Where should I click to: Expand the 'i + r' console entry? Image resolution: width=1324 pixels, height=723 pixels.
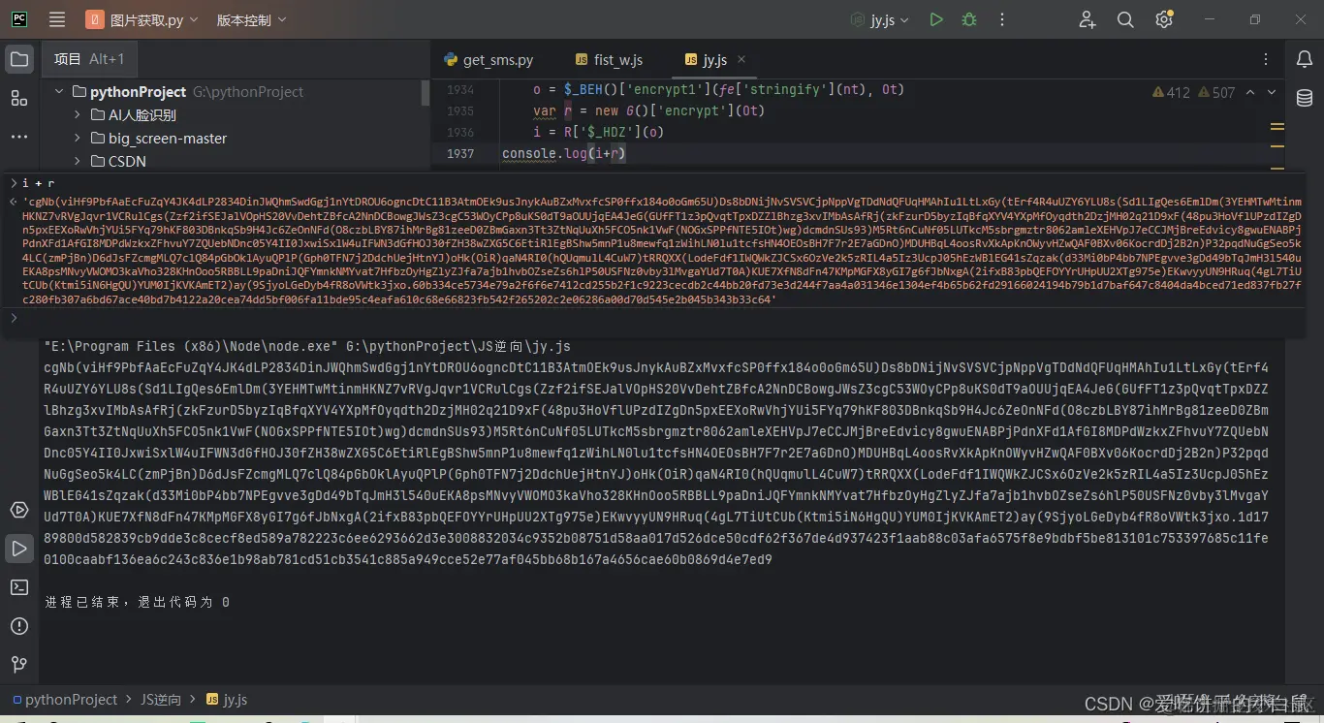pos(13,183)
